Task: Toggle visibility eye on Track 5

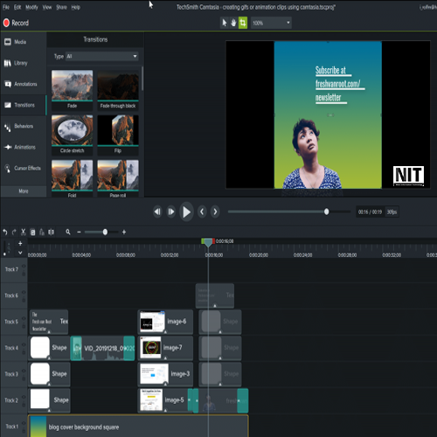Action: 24,318
